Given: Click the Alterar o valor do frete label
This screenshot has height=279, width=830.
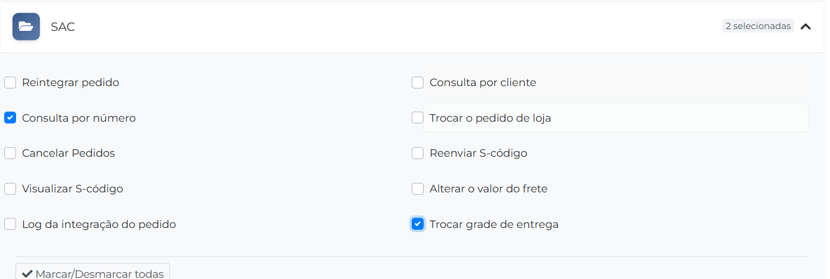Looking at the screenshot, I should click(488, 189).
